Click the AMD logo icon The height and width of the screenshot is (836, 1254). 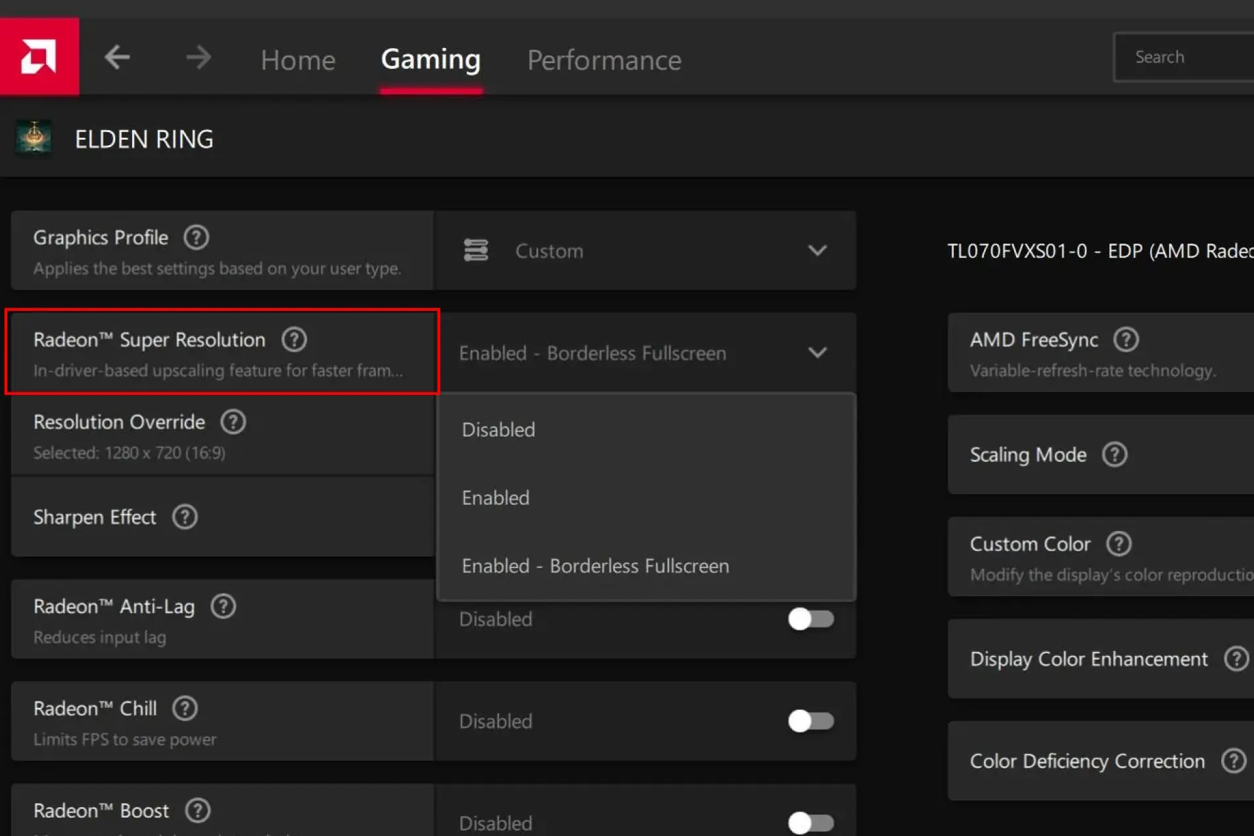click(39, 57)
